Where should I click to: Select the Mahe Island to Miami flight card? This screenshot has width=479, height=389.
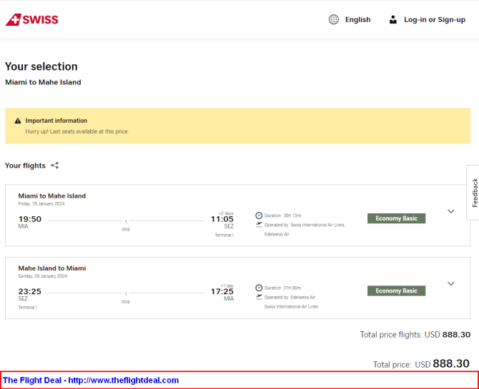click(x=237, y=288)
